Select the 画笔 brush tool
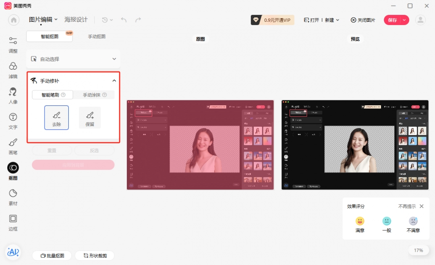 click(x=13, y=146)
